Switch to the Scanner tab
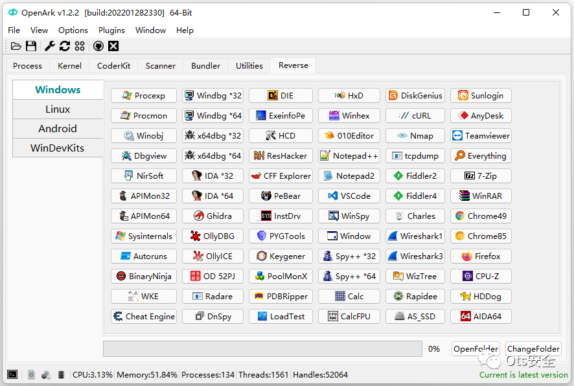Image resolution: width=574 pixels, height=386 pixels. [x=161, y=66]
